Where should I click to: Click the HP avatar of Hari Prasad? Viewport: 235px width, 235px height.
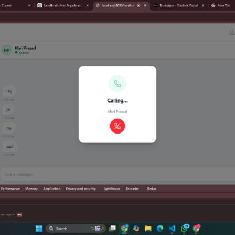(x=7, y=50)
